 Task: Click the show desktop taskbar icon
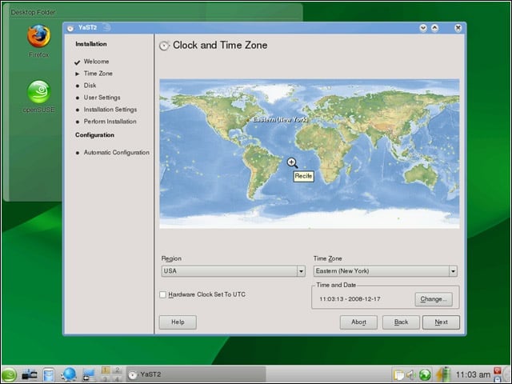[88, 374]
